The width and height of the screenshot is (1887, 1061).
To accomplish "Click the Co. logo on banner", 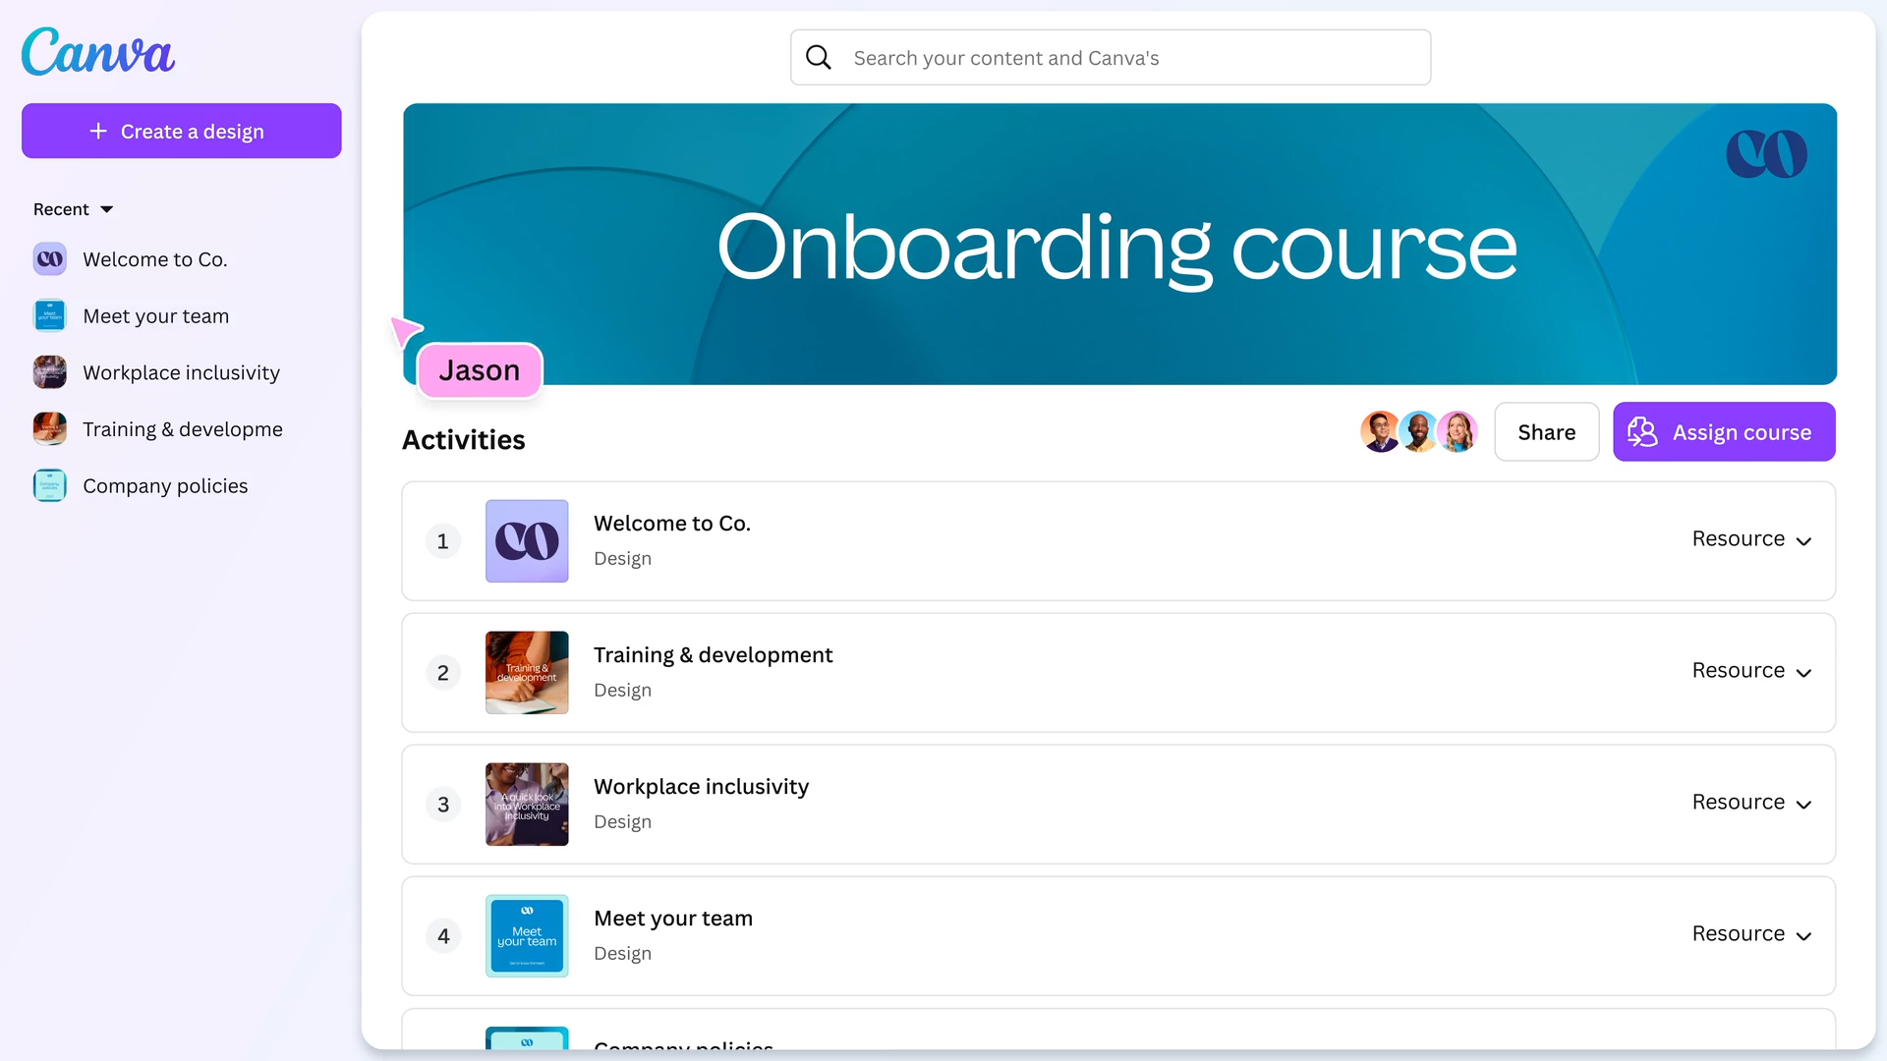I will coord(1766,154).
